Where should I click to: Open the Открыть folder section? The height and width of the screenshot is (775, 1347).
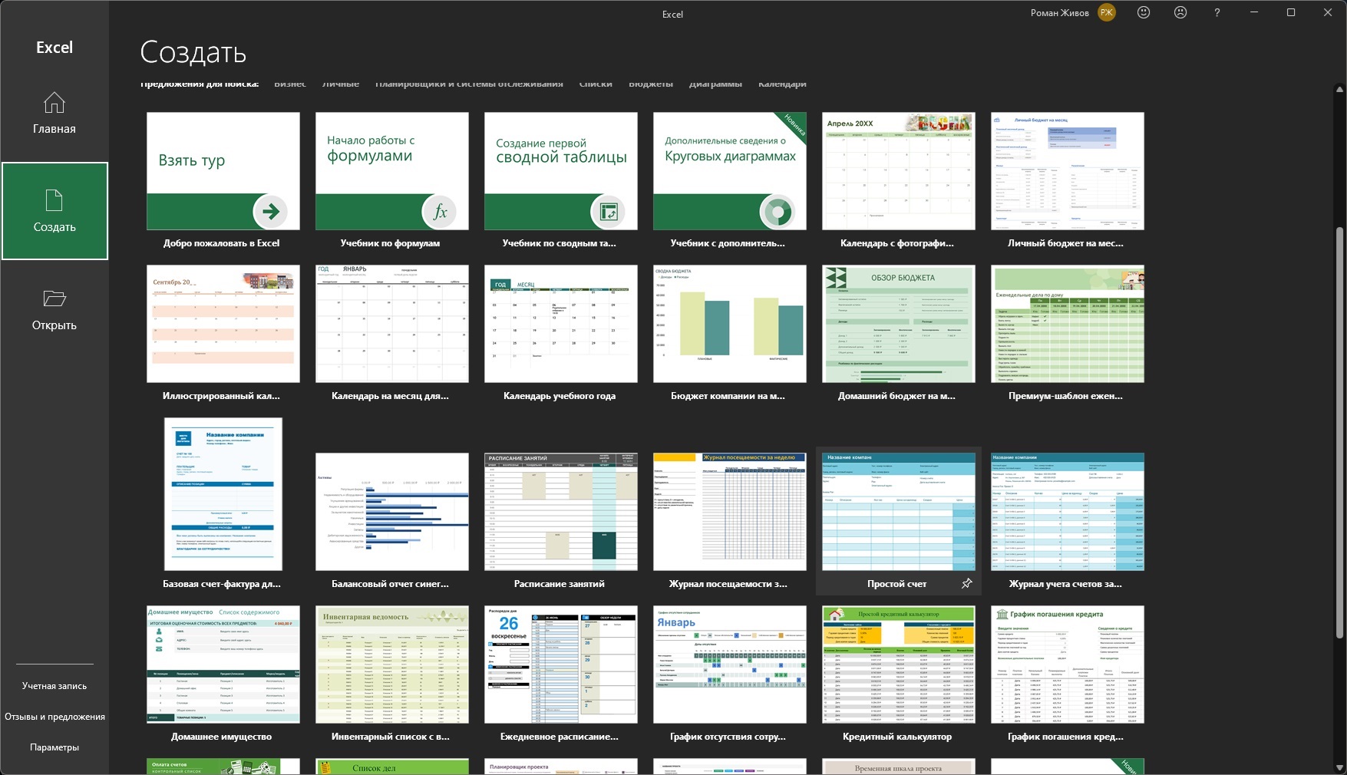[x=54, y=309]
